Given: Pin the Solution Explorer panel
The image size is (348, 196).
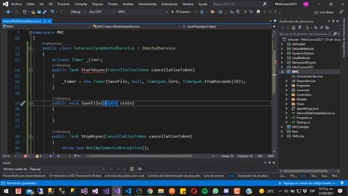Looking at the screenshot, I should point(333,21).
